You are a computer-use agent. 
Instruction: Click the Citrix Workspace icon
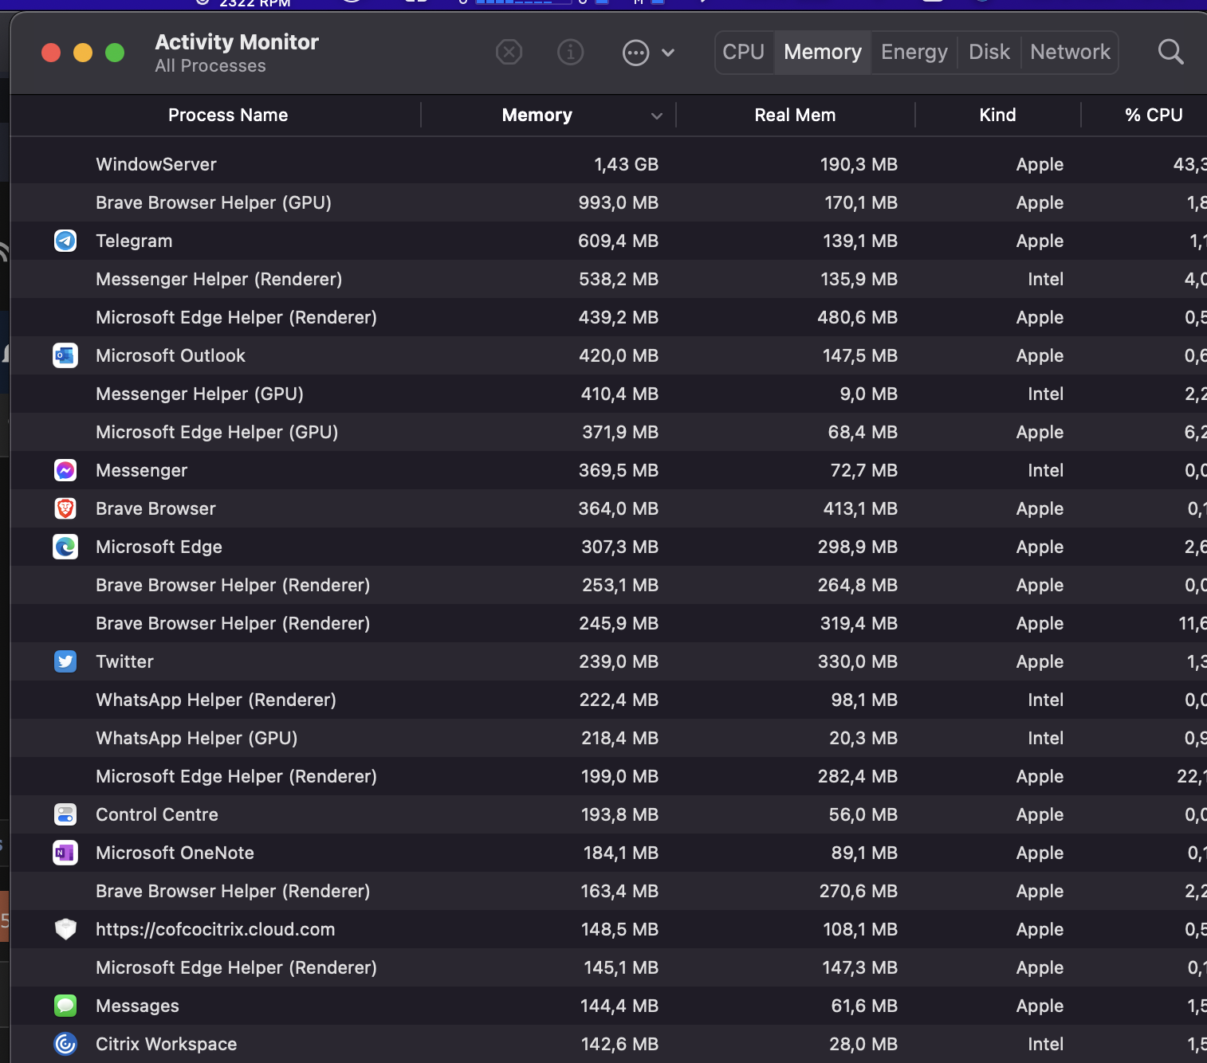(65, 1044)
